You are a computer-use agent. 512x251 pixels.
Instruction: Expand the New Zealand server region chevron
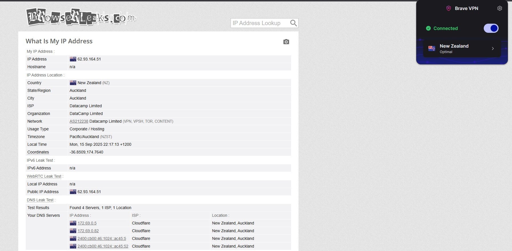493,48
